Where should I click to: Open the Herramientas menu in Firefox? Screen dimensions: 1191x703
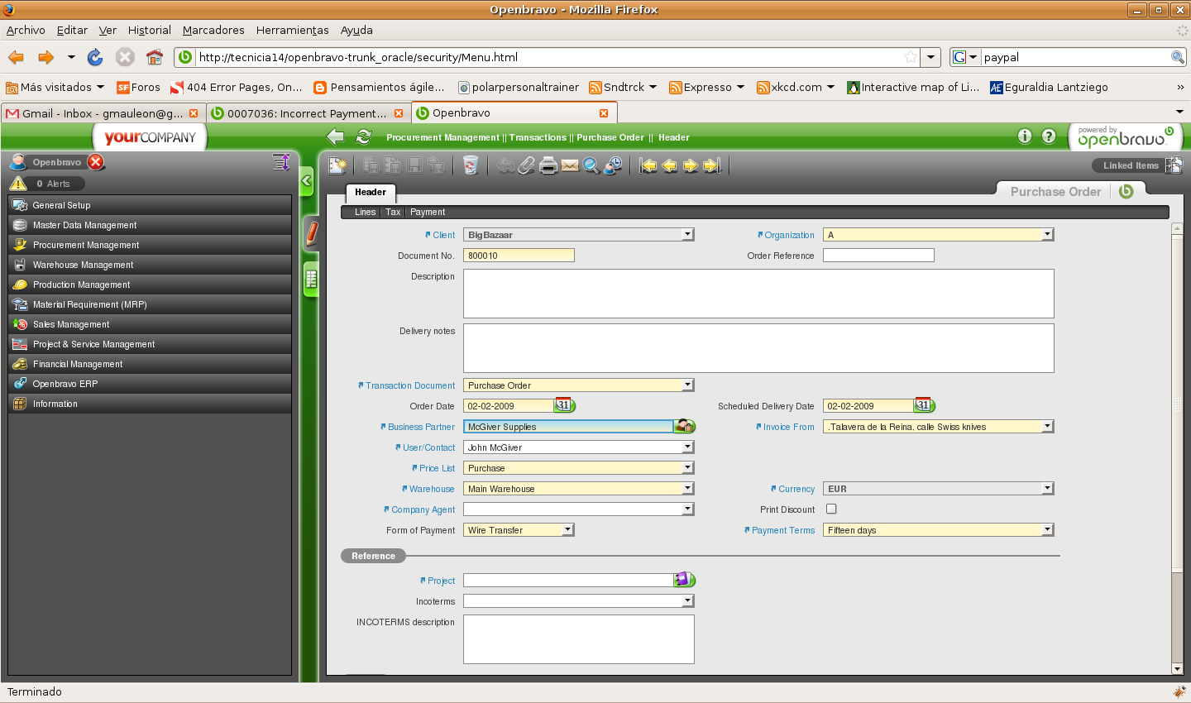(x=292, y=30)
